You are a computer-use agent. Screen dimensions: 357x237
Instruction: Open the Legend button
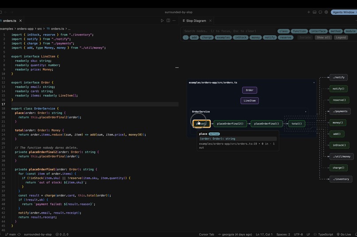coord(341,38)
